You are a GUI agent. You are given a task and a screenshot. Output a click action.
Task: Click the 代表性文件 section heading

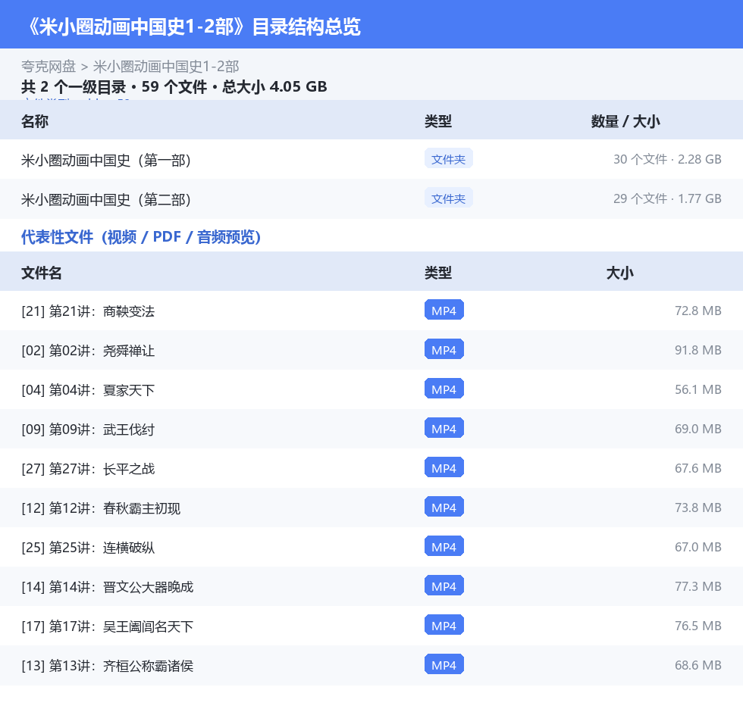click(x=141, y=236)
